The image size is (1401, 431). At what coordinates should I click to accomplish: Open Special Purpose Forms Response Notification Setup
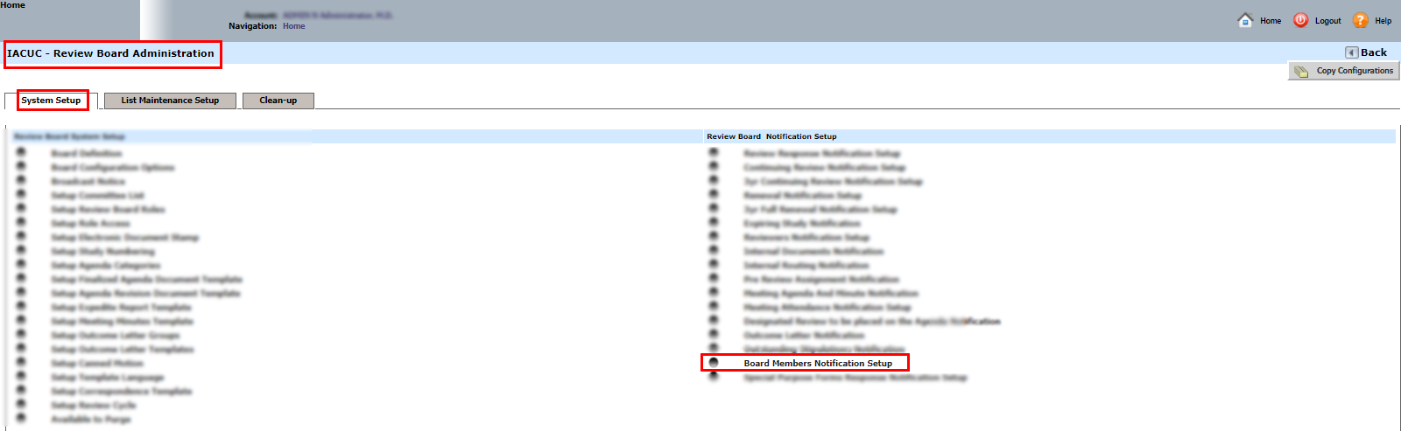[x=855, y=378]
